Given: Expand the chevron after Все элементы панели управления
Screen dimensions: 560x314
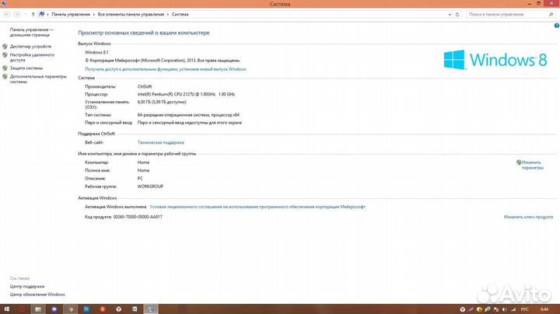Looking at the screenshot, I should coord(168,14).
